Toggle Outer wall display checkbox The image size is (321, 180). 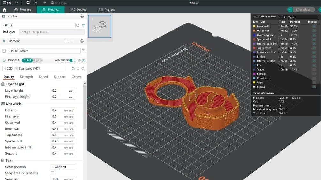click(314, 31)
